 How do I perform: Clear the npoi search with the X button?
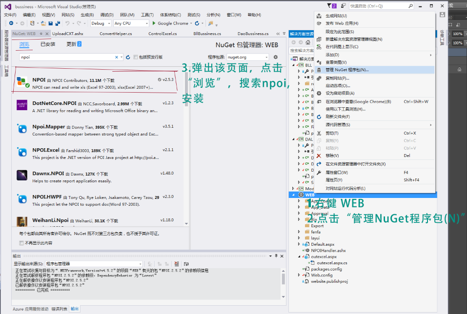(116, 58)
